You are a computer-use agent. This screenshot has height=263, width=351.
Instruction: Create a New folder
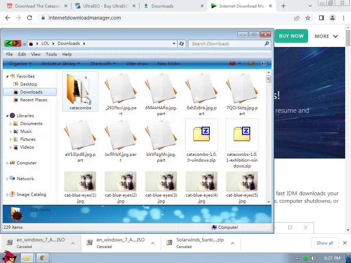click(x=169, y=63)
